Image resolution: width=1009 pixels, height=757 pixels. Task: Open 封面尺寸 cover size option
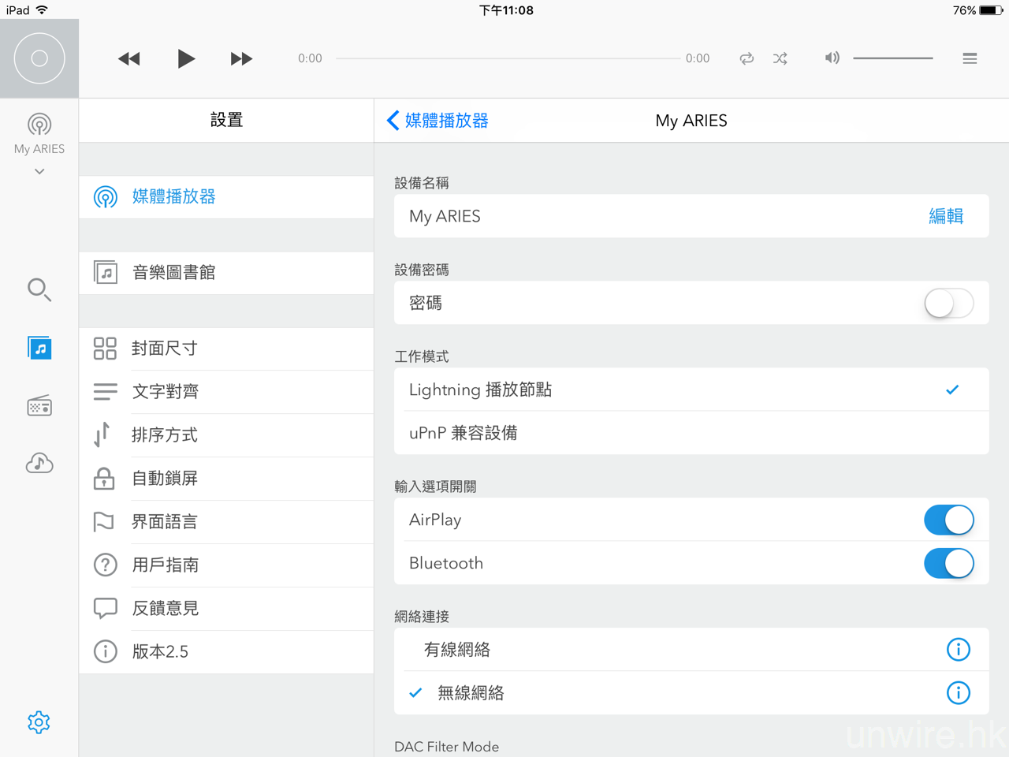226,349
